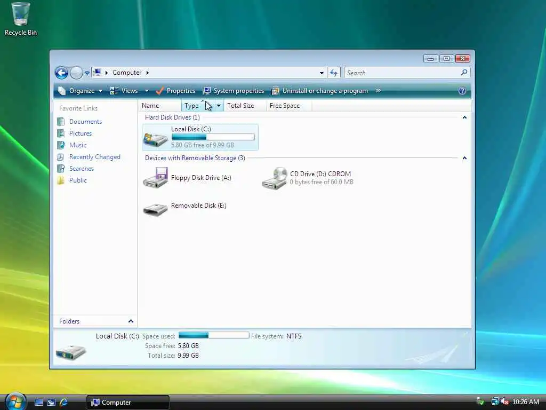Refresh the Computer view
The height and width of the screenshot is (410, 546).
pyautogui.click(x=334, y=73)
